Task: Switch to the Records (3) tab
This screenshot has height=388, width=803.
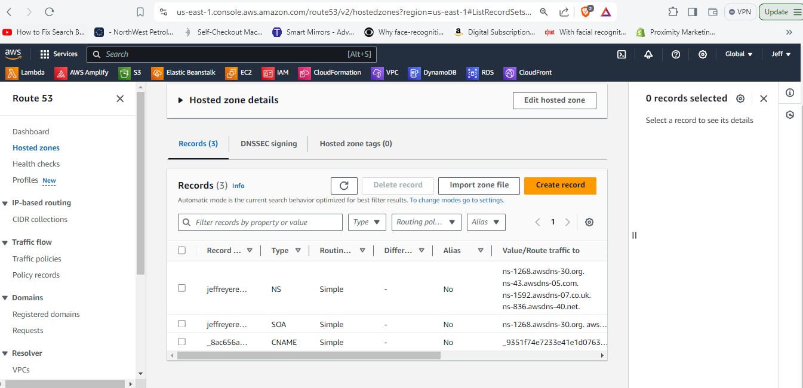Action: [198, 144]
